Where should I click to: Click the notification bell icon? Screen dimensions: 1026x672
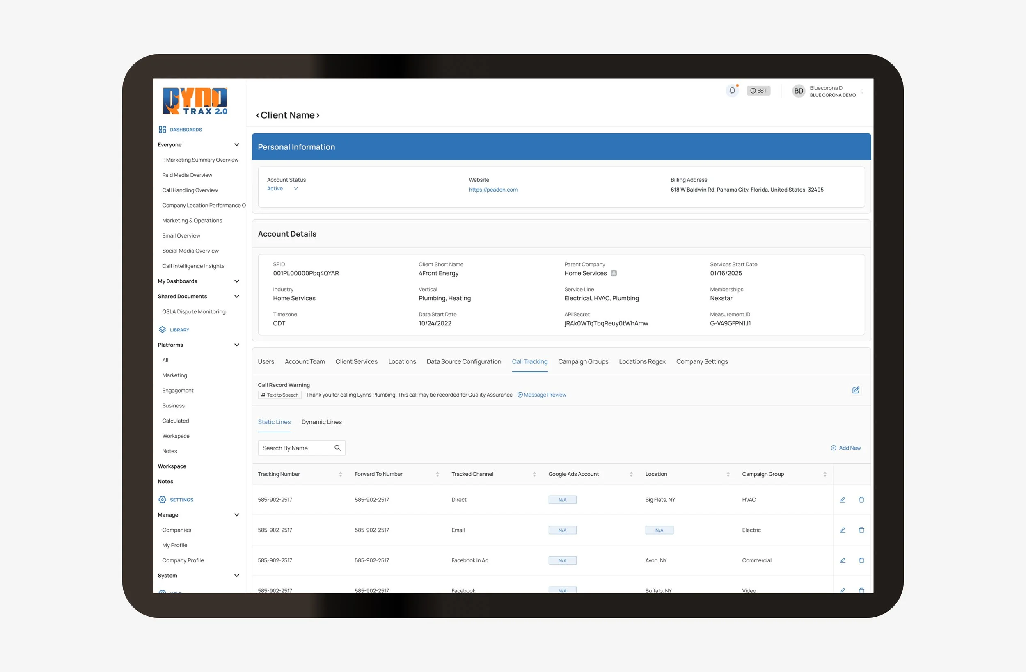tap(732, 91)
